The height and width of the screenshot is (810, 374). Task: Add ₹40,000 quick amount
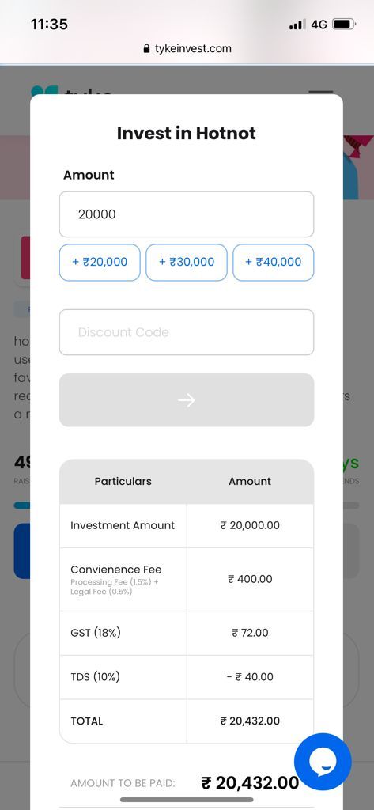274,262
